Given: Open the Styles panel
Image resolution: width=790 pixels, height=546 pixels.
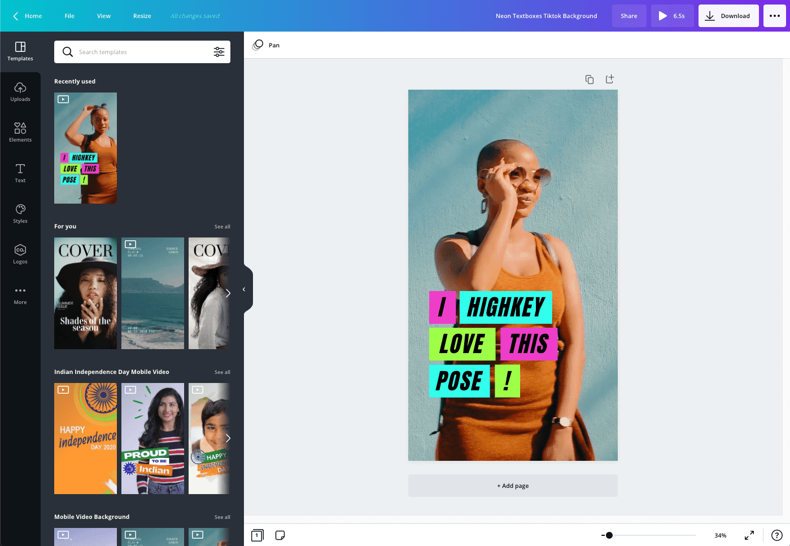Looking at the screenshot, I should tap(20, 213).
